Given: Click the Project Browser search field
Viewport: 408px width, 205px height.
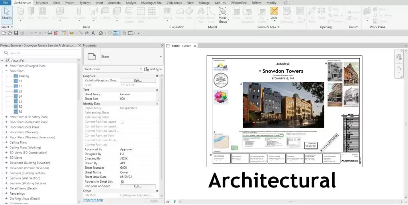Looking at the screenshot, I should (40, 53).
